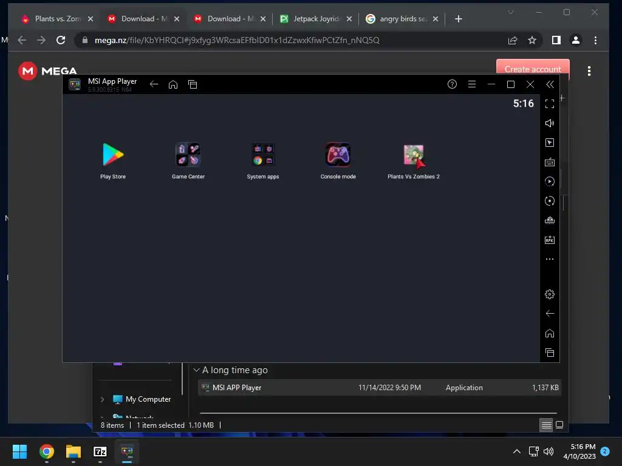622x466 pixels.
Task: Select MSI APP Player file in Explorer
Action: (379, 388)
